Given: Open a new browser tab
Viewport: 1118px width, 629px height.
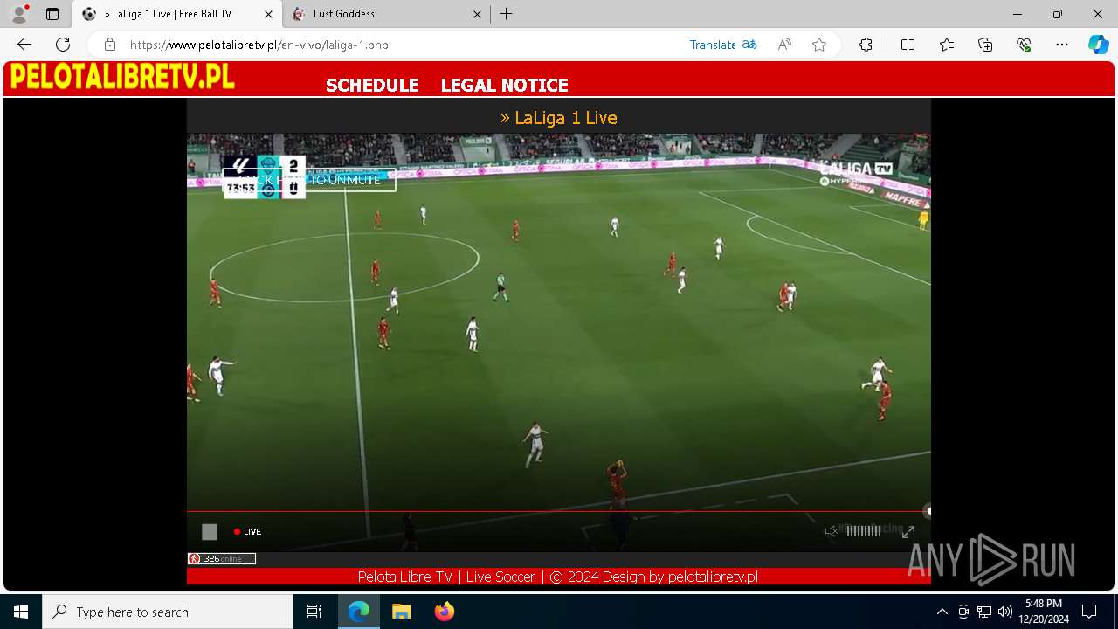Looking at the screenshot, I should point(507,14).
